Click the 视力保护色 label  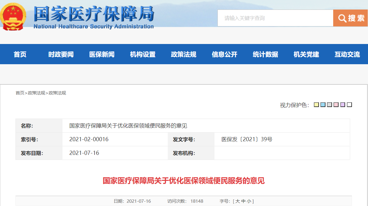coord(295,105)
